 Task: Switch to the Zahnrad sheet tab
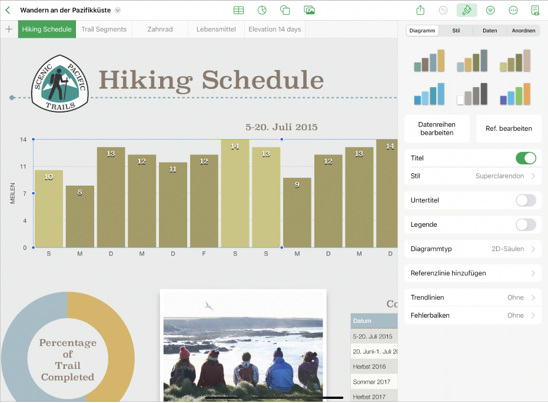[x=160, y=29]
